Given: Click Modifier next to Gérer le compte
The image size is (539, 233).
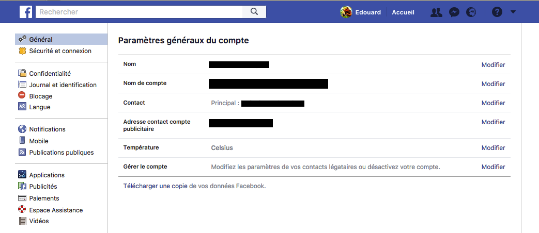Looking at the screenshot, I should point(493,167).
